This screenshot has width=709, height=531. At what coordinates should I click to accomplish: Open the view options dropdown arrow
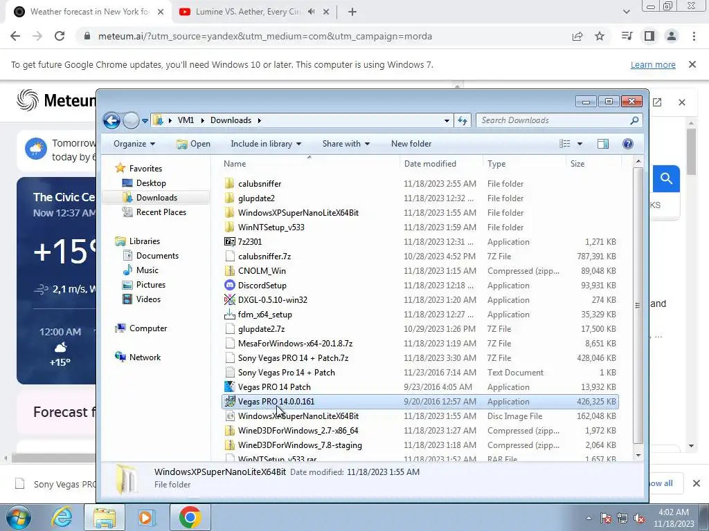pos(580,144)
